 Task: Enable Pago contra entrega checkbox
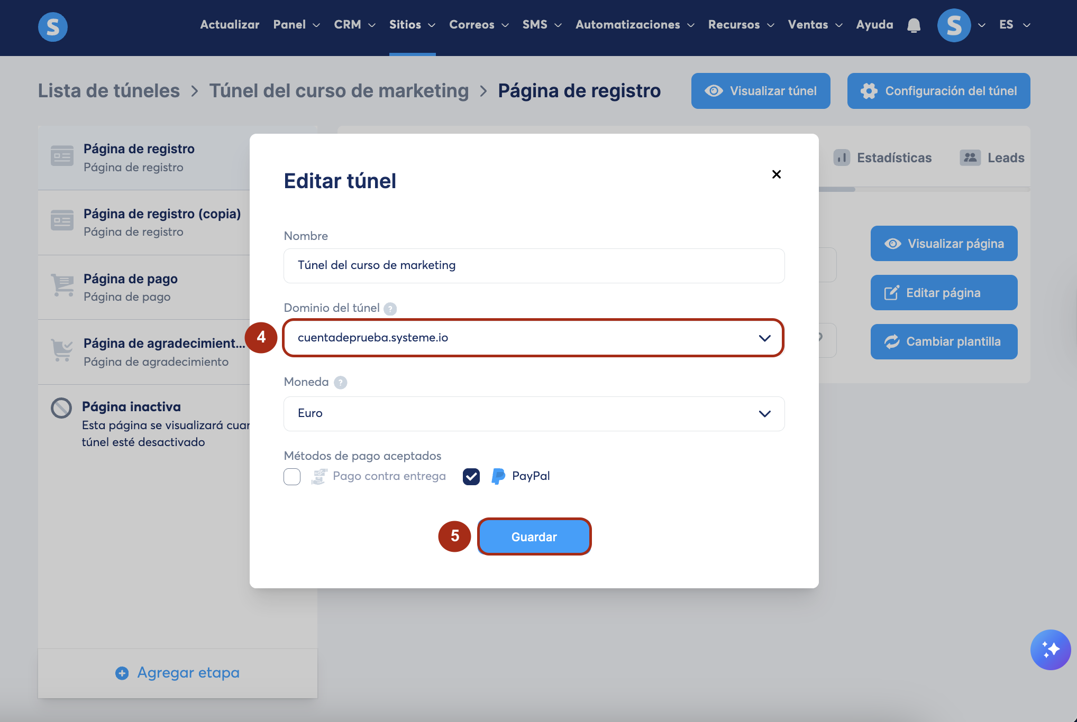[292, 476]
